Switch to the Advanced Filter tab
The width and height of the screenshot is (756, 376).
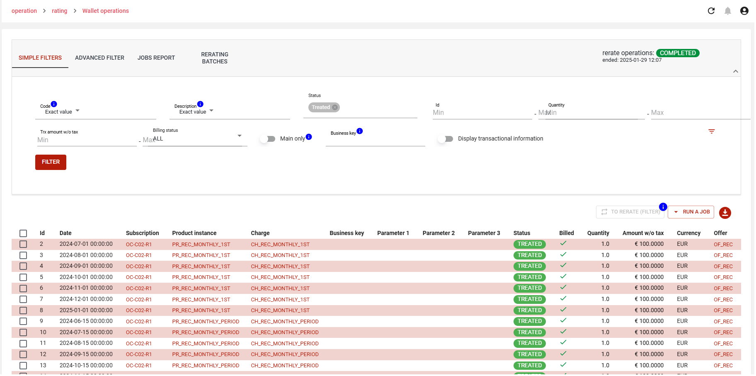99,58
